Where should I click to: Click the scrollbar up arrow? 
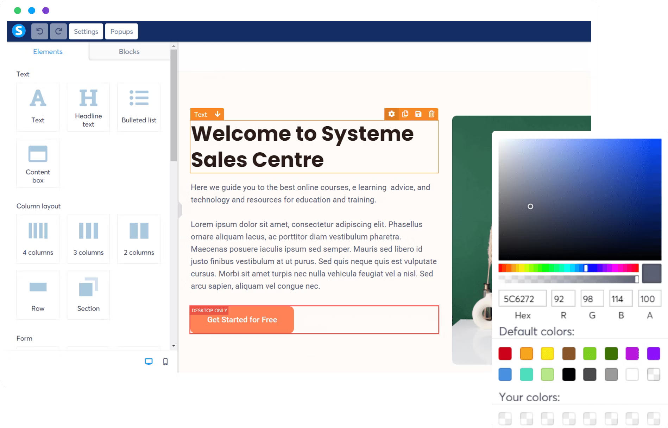pyautogui.click(x=174, y=46)
